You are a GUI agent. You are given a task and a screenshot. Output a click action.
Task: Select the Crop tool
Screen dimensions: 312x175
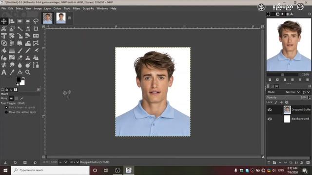tap(36, 29)
